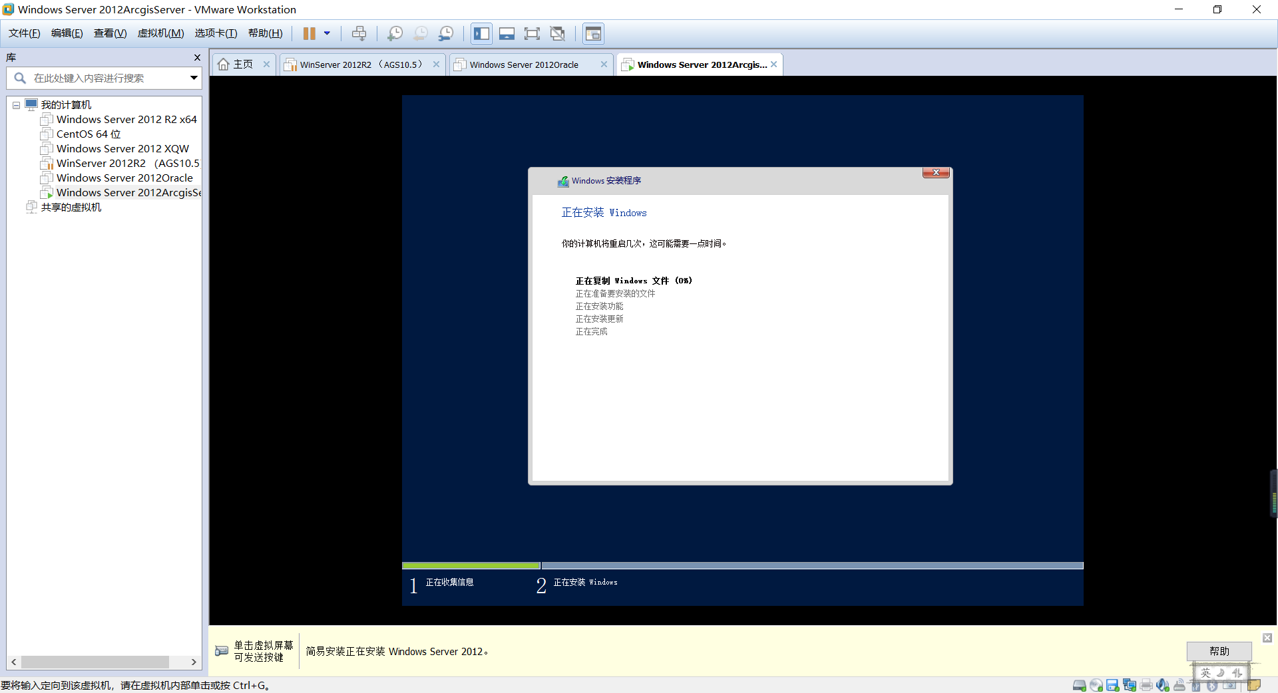The width and height of the screenshot is (1278, 693).
Task: Select 共享的虚拟机 in the library
Action: 71,208
